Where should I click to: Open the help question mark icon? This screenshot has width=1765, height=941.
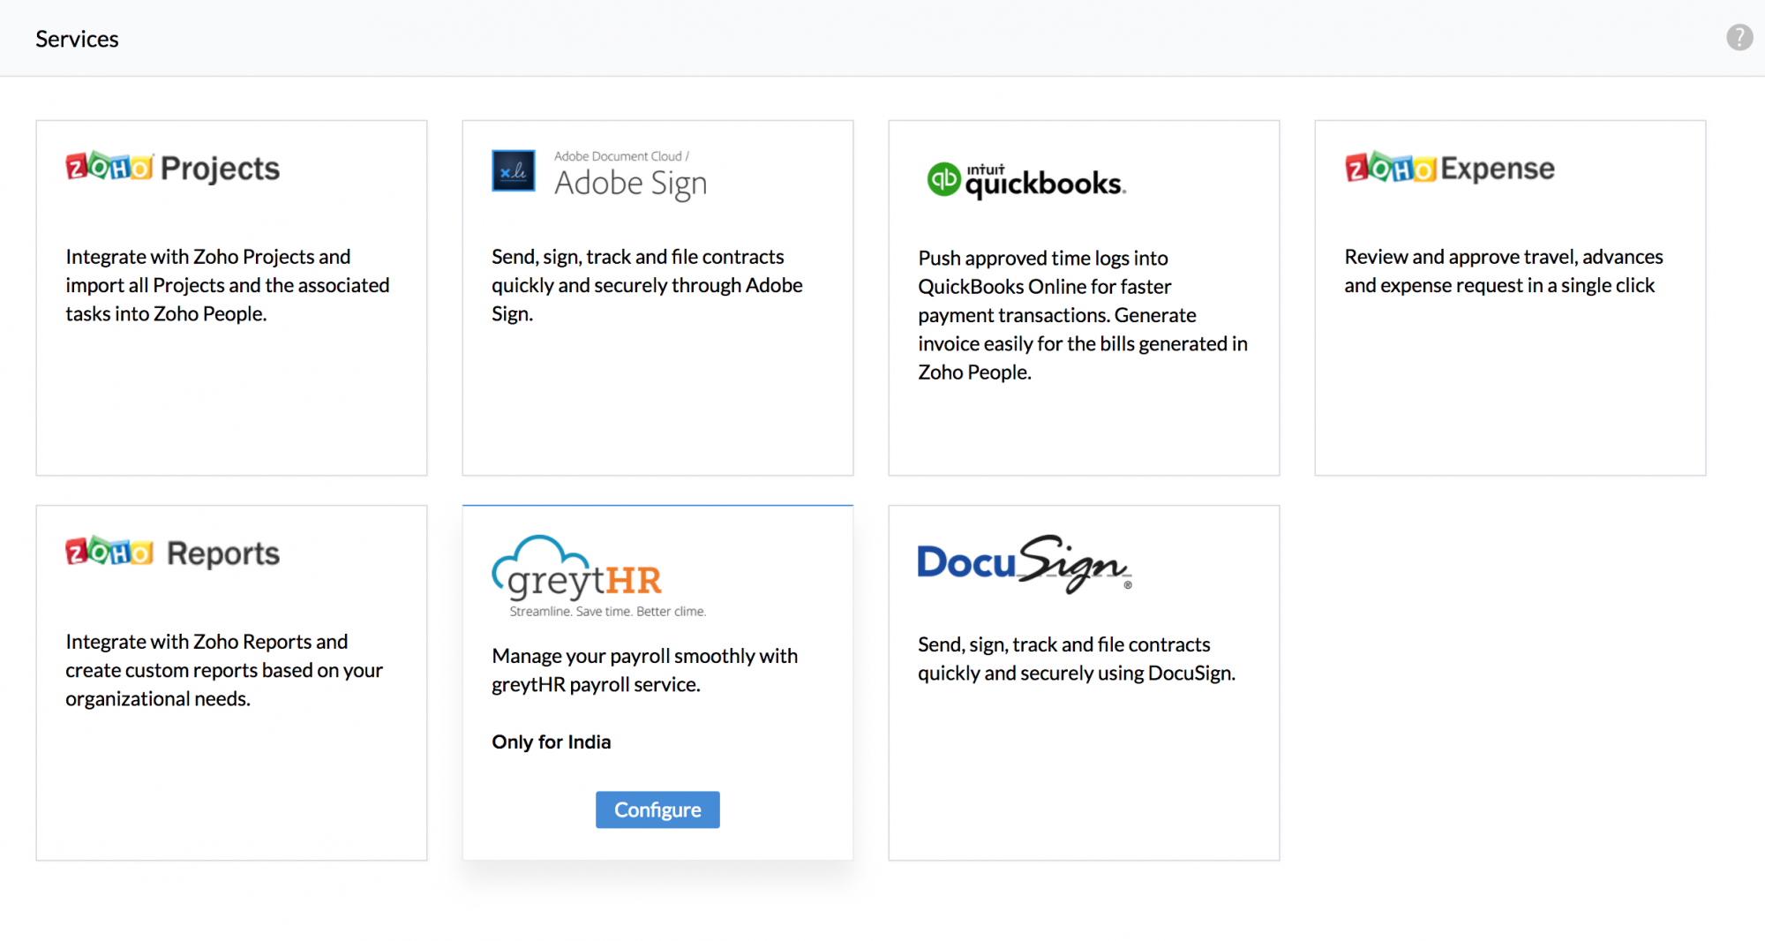click(x=1739, y=38)
